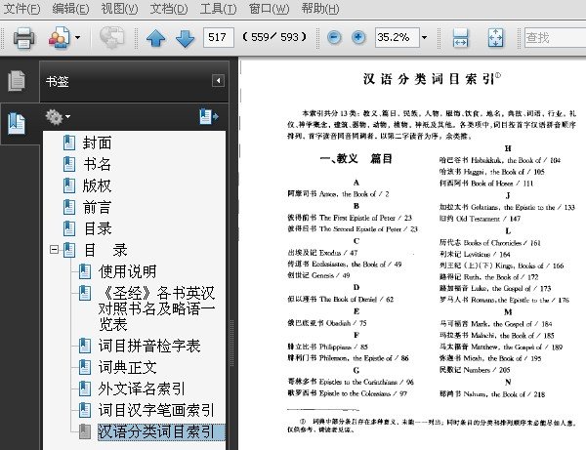Open the 外文译名索引 bookmark

coord(142,389)
